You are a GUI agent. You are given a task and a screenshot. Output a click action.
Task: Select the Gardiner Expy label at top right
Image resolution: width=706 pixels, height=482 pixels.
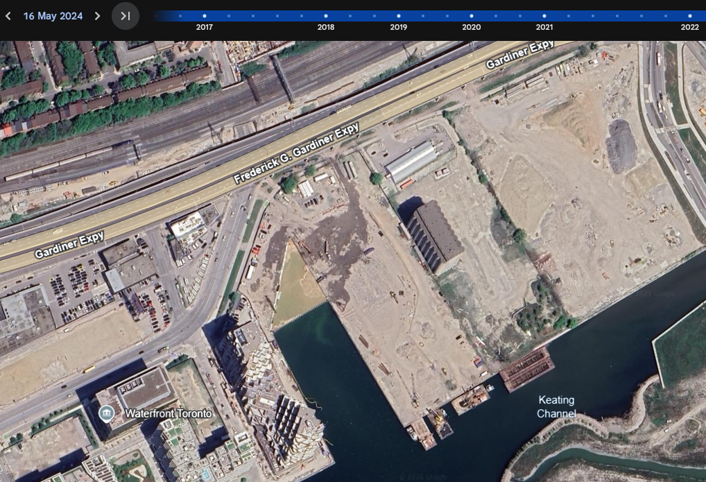click(x=520, y=55)
